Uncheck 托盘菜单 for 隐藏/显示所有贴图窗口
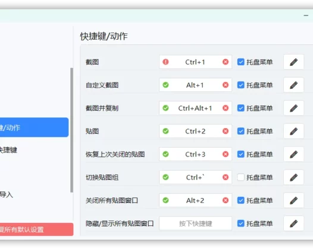 241,224
